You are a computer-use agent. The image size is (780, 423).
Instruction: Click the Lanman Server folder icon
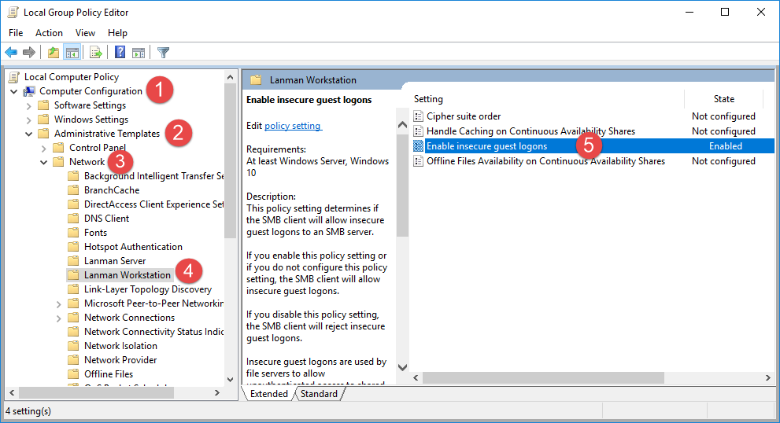click(74, 260)
